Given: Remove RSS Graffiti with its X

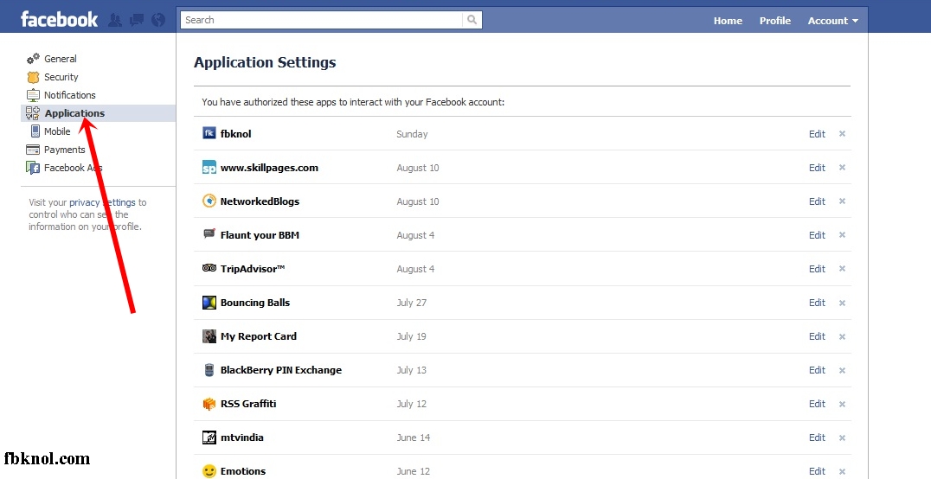Looking at the screenshot, I should (x=842, y=405).
